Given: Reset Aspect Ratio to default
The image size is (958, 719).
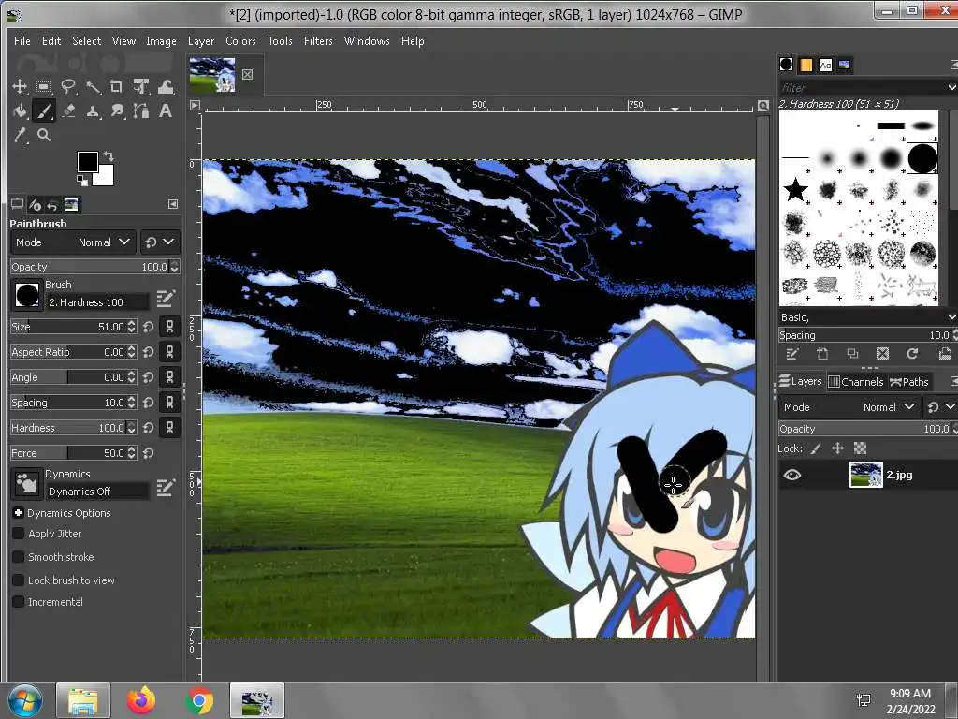Looking at the screenshot, I should tap(148, 352).
